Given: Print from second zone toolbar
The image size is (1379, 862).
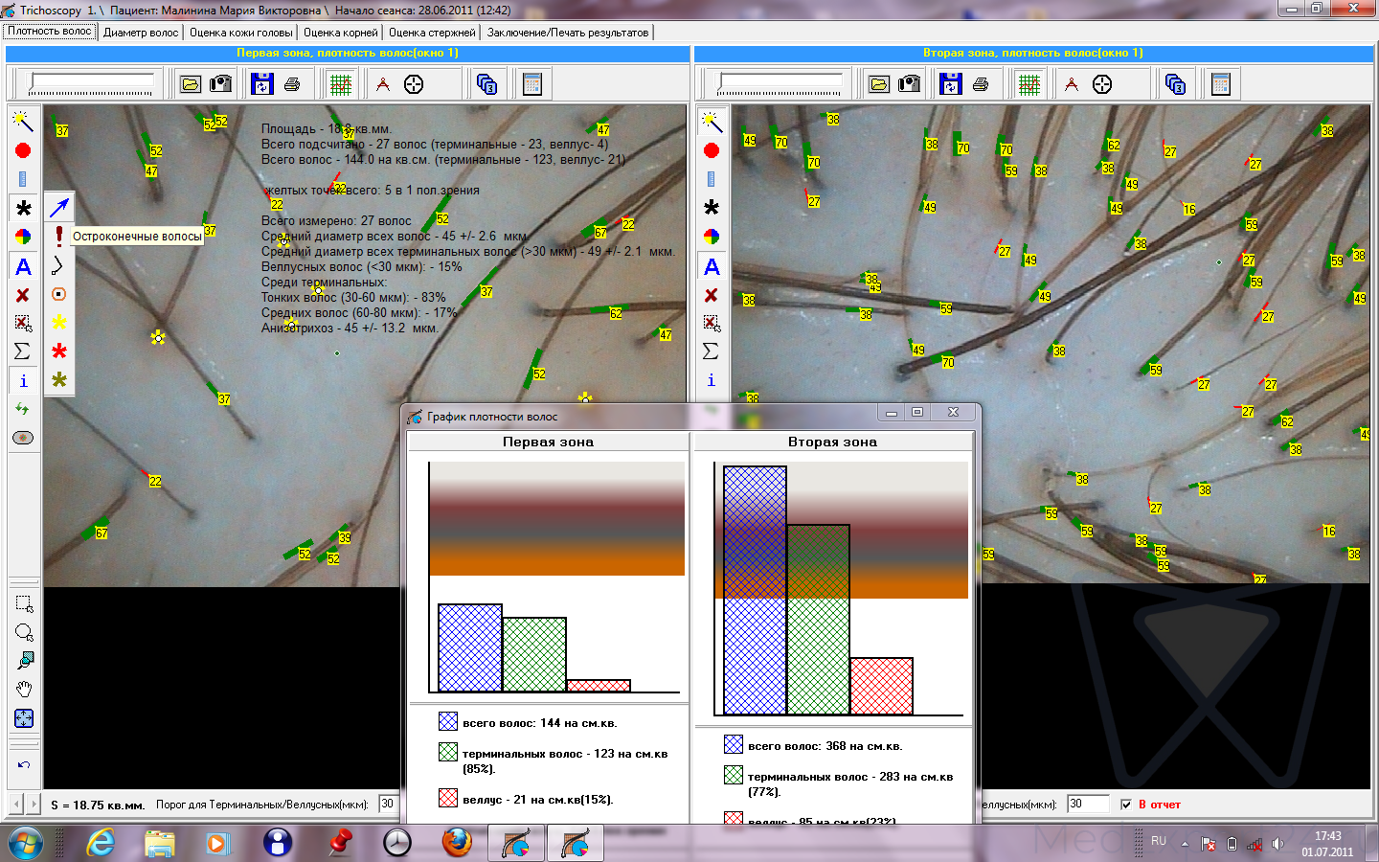Looking at the screenshot, I should click(981, 84).
